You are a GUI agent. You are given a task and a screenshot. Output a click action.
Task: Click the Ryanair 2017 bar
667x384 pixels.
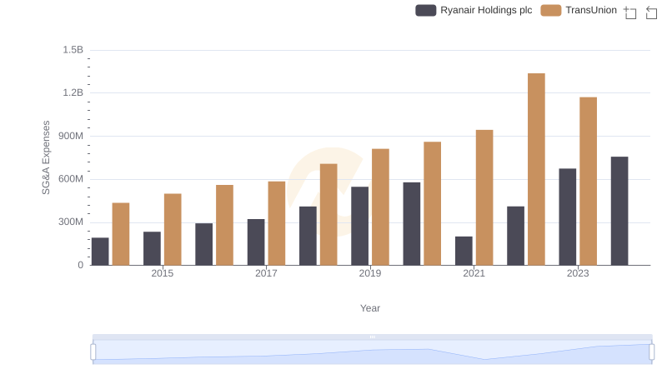tap(256, 242)
